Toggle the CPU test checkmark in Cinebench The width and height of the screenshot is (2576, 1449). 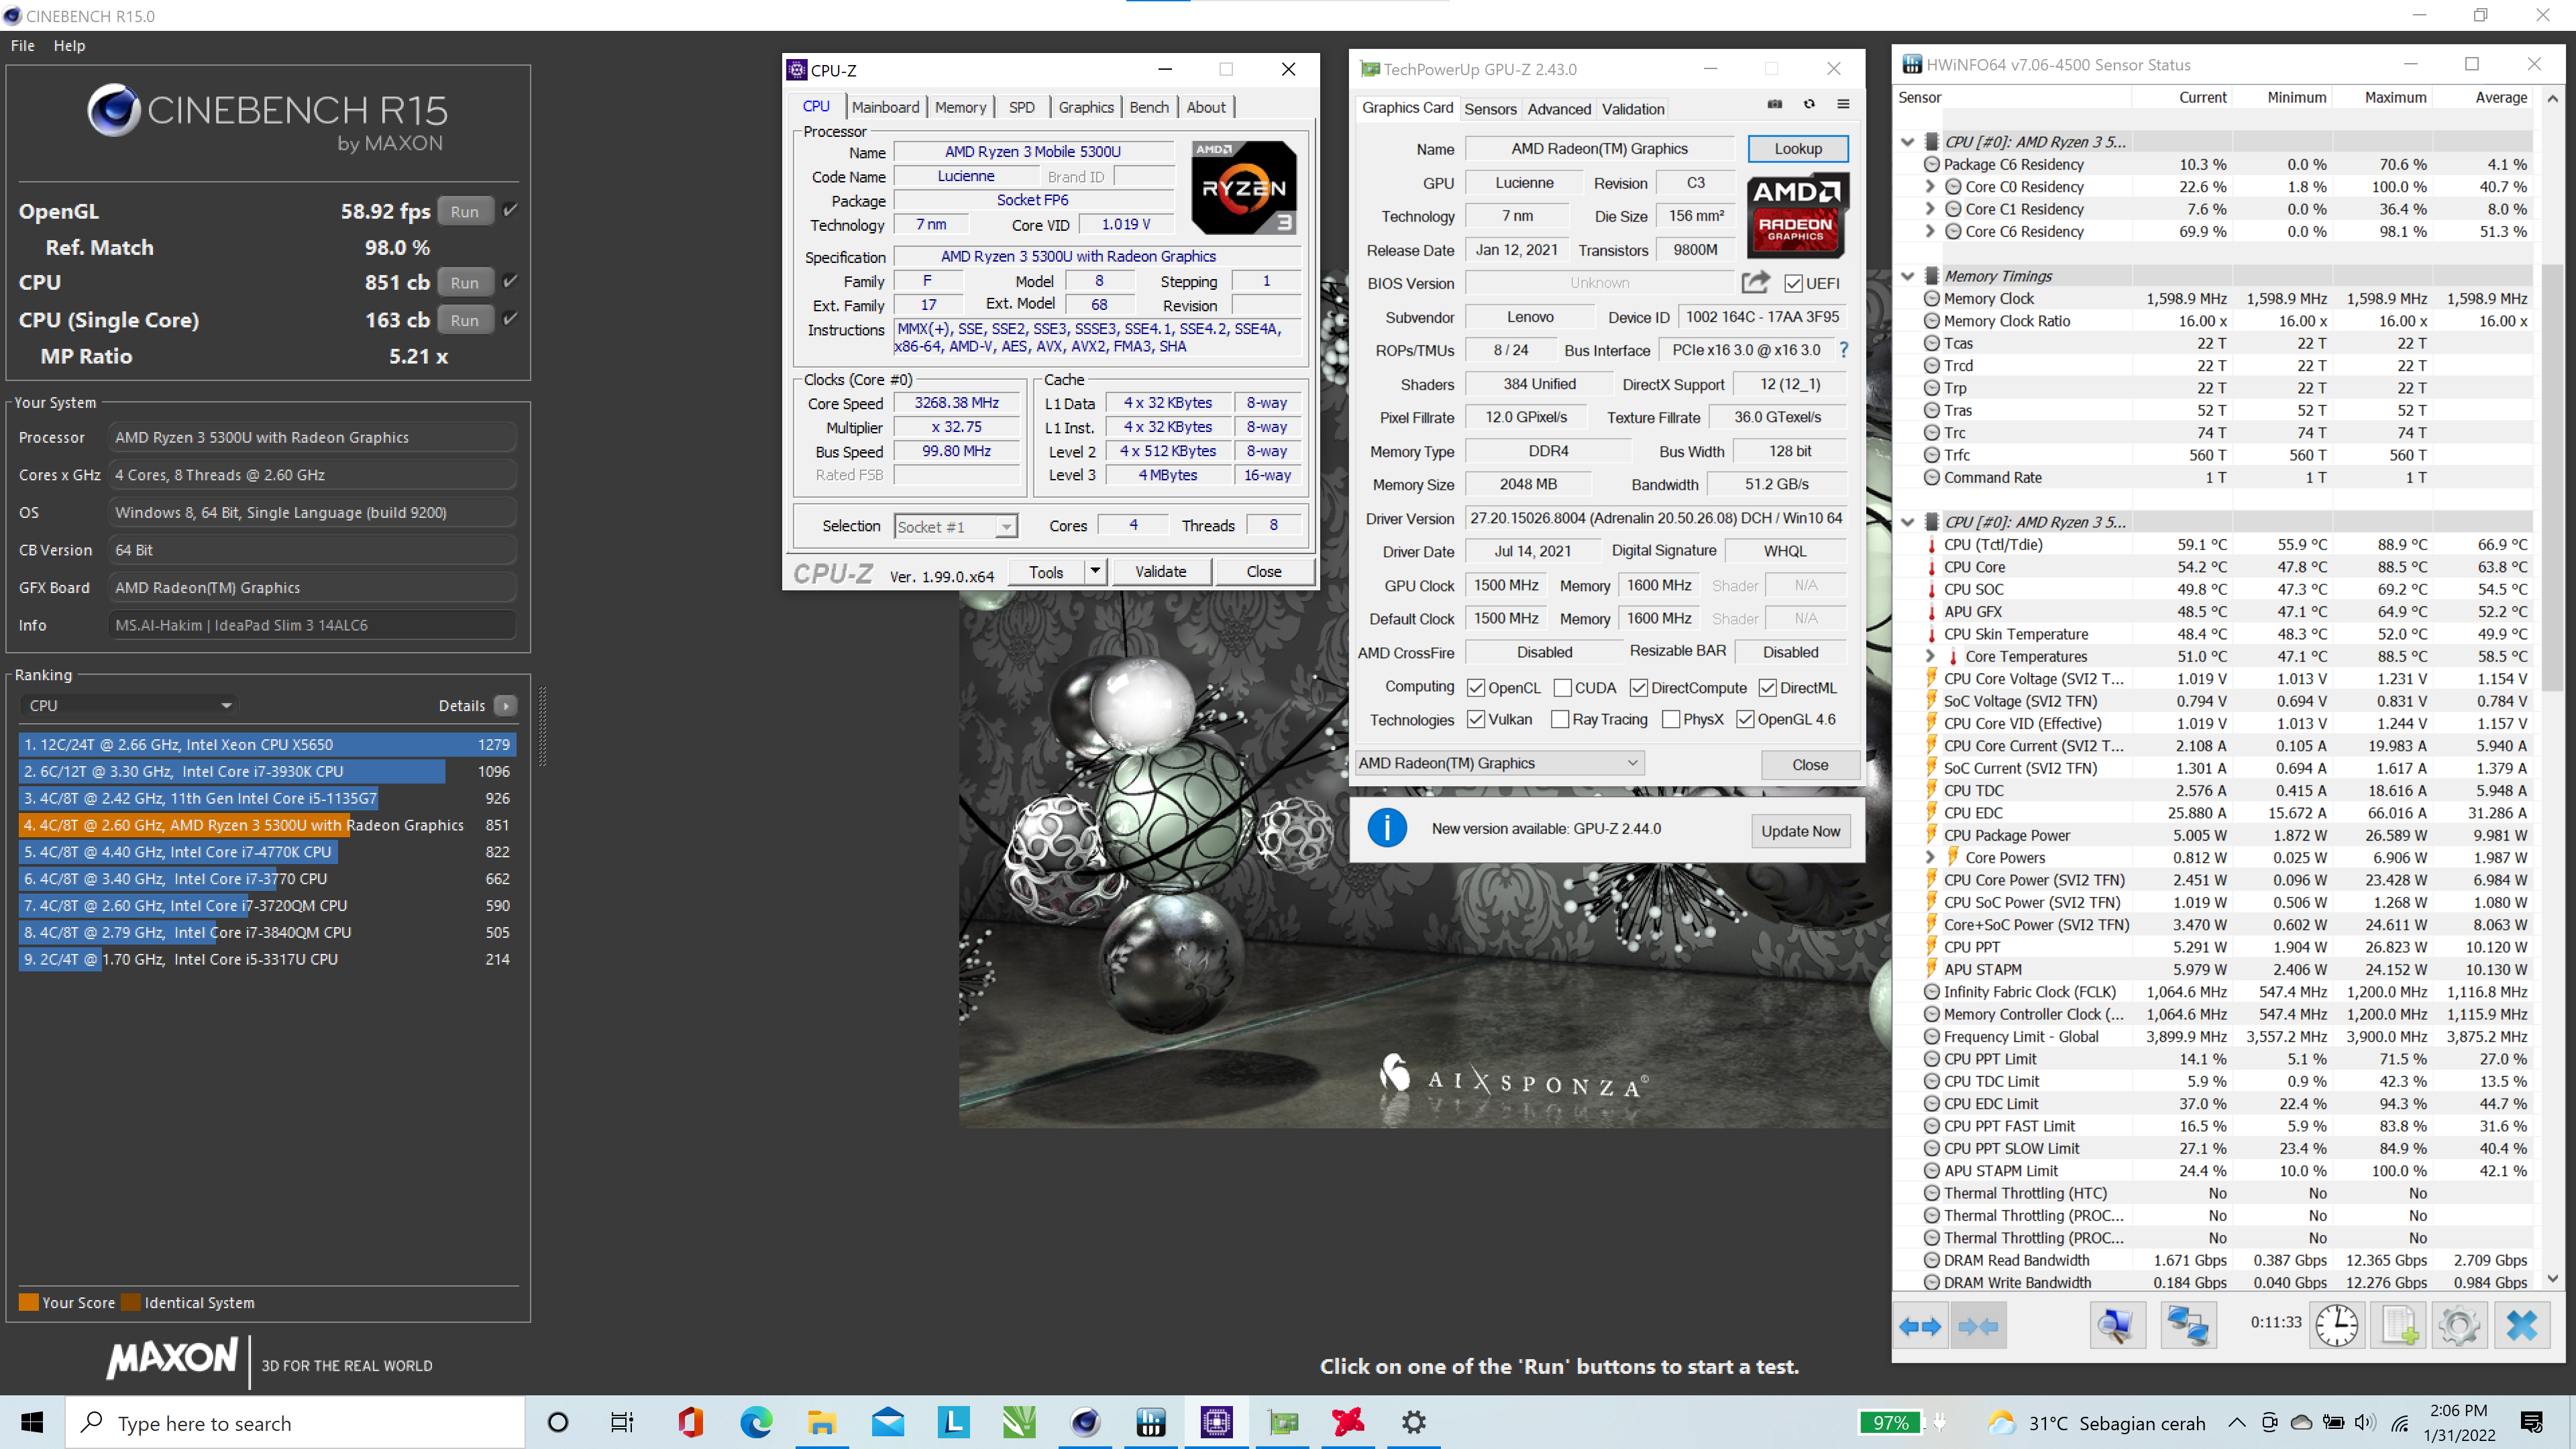pos(510,281)
